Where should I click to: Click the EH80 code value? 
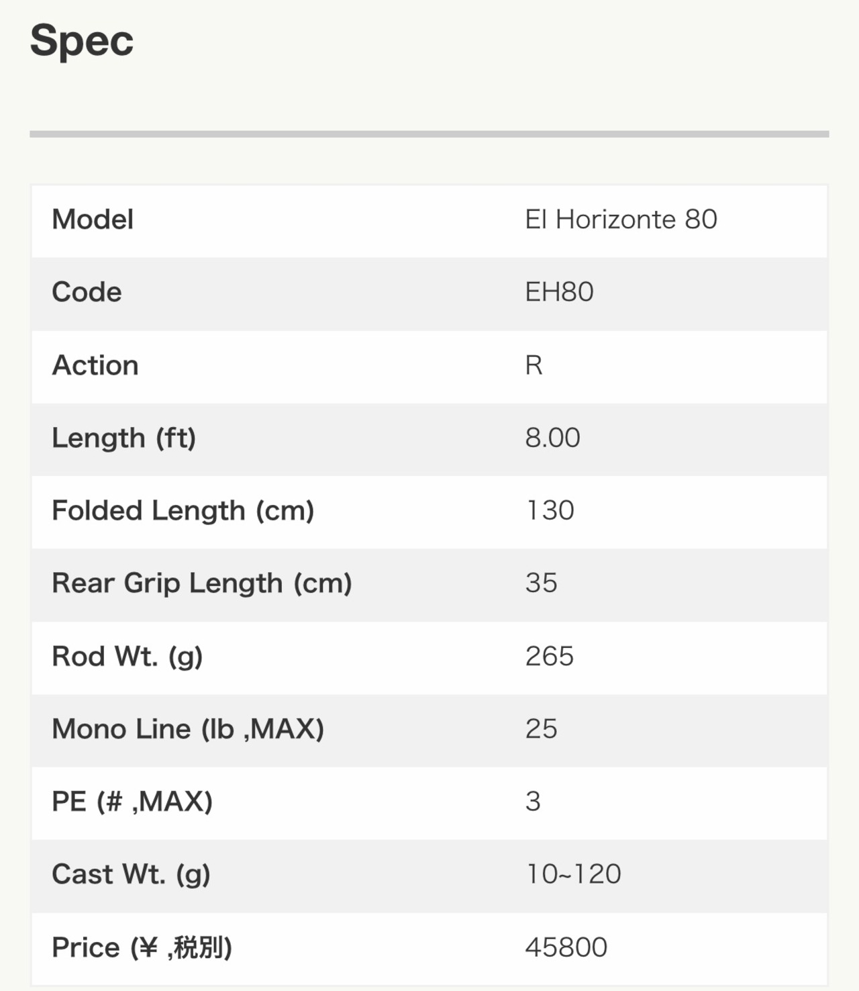[x=559, y=292]
